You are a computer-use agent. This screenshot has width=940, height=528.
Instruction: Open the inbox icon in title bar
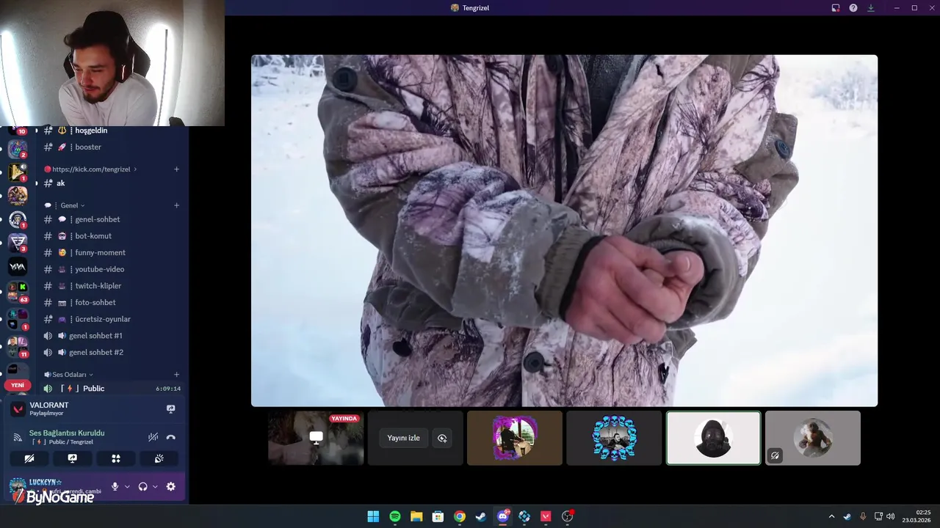[836, 8]
